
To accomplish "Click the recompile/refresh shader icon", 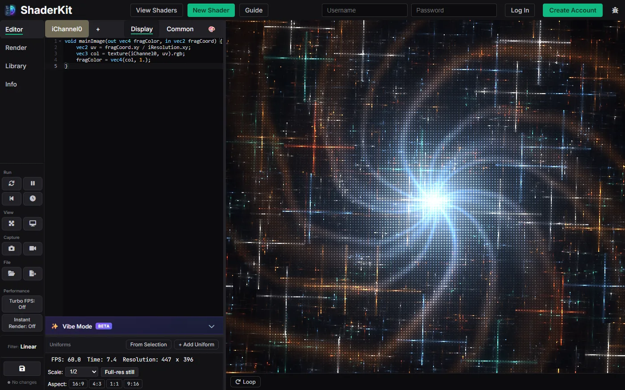I will point(12,183).
